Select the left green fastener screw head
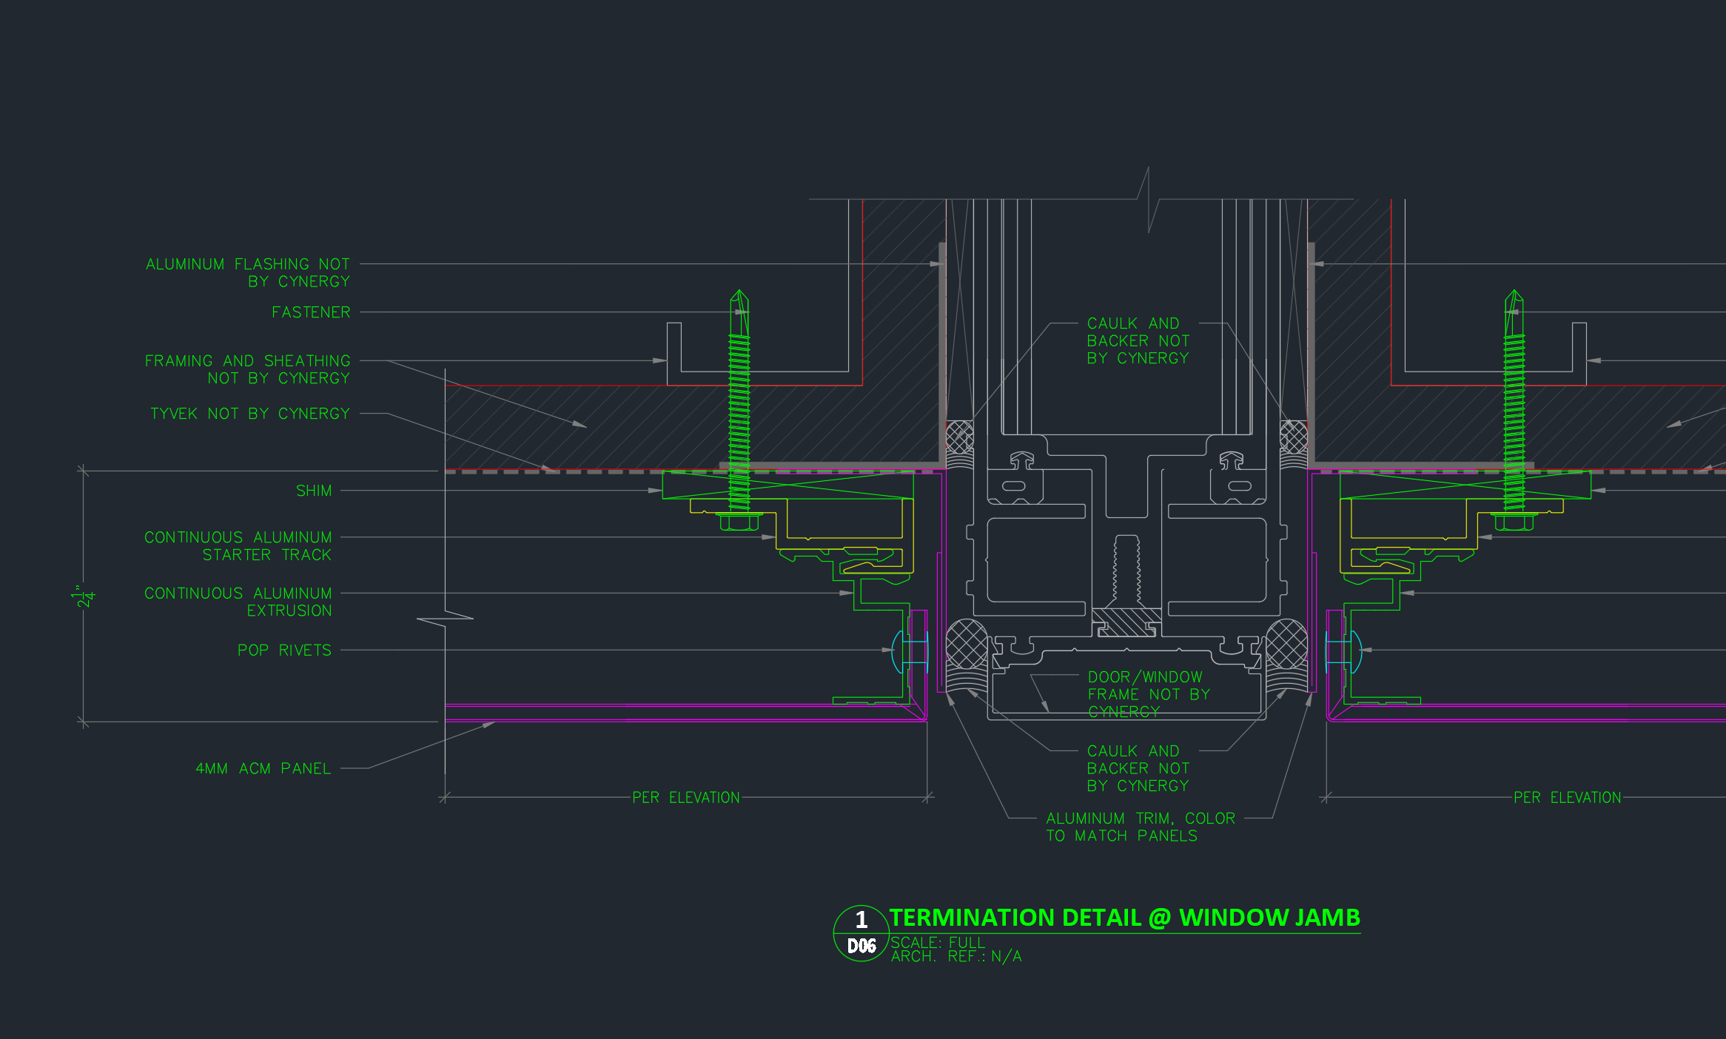Image resolution: width=1726 pixels, height=1039 pixels. tap(739, 522)
